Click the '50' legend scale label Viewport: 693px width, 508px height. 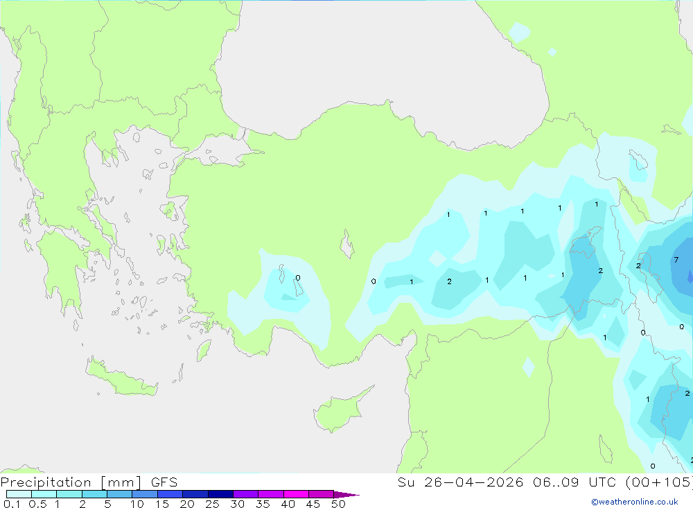tap(339, 504)
